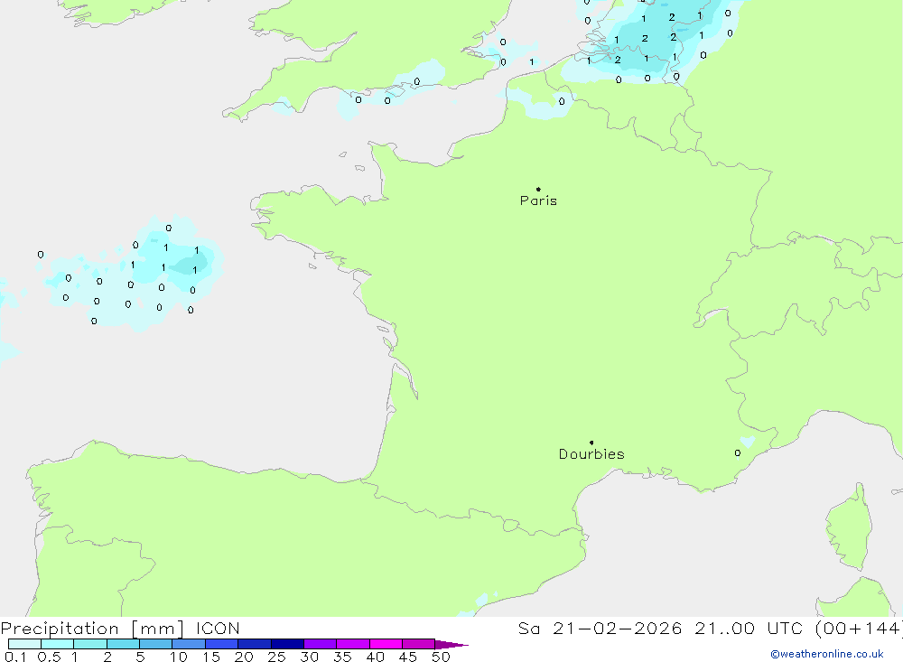Open the weatheronline.co.uk link
The image size is (903, 662).
(x=827, y=654)
